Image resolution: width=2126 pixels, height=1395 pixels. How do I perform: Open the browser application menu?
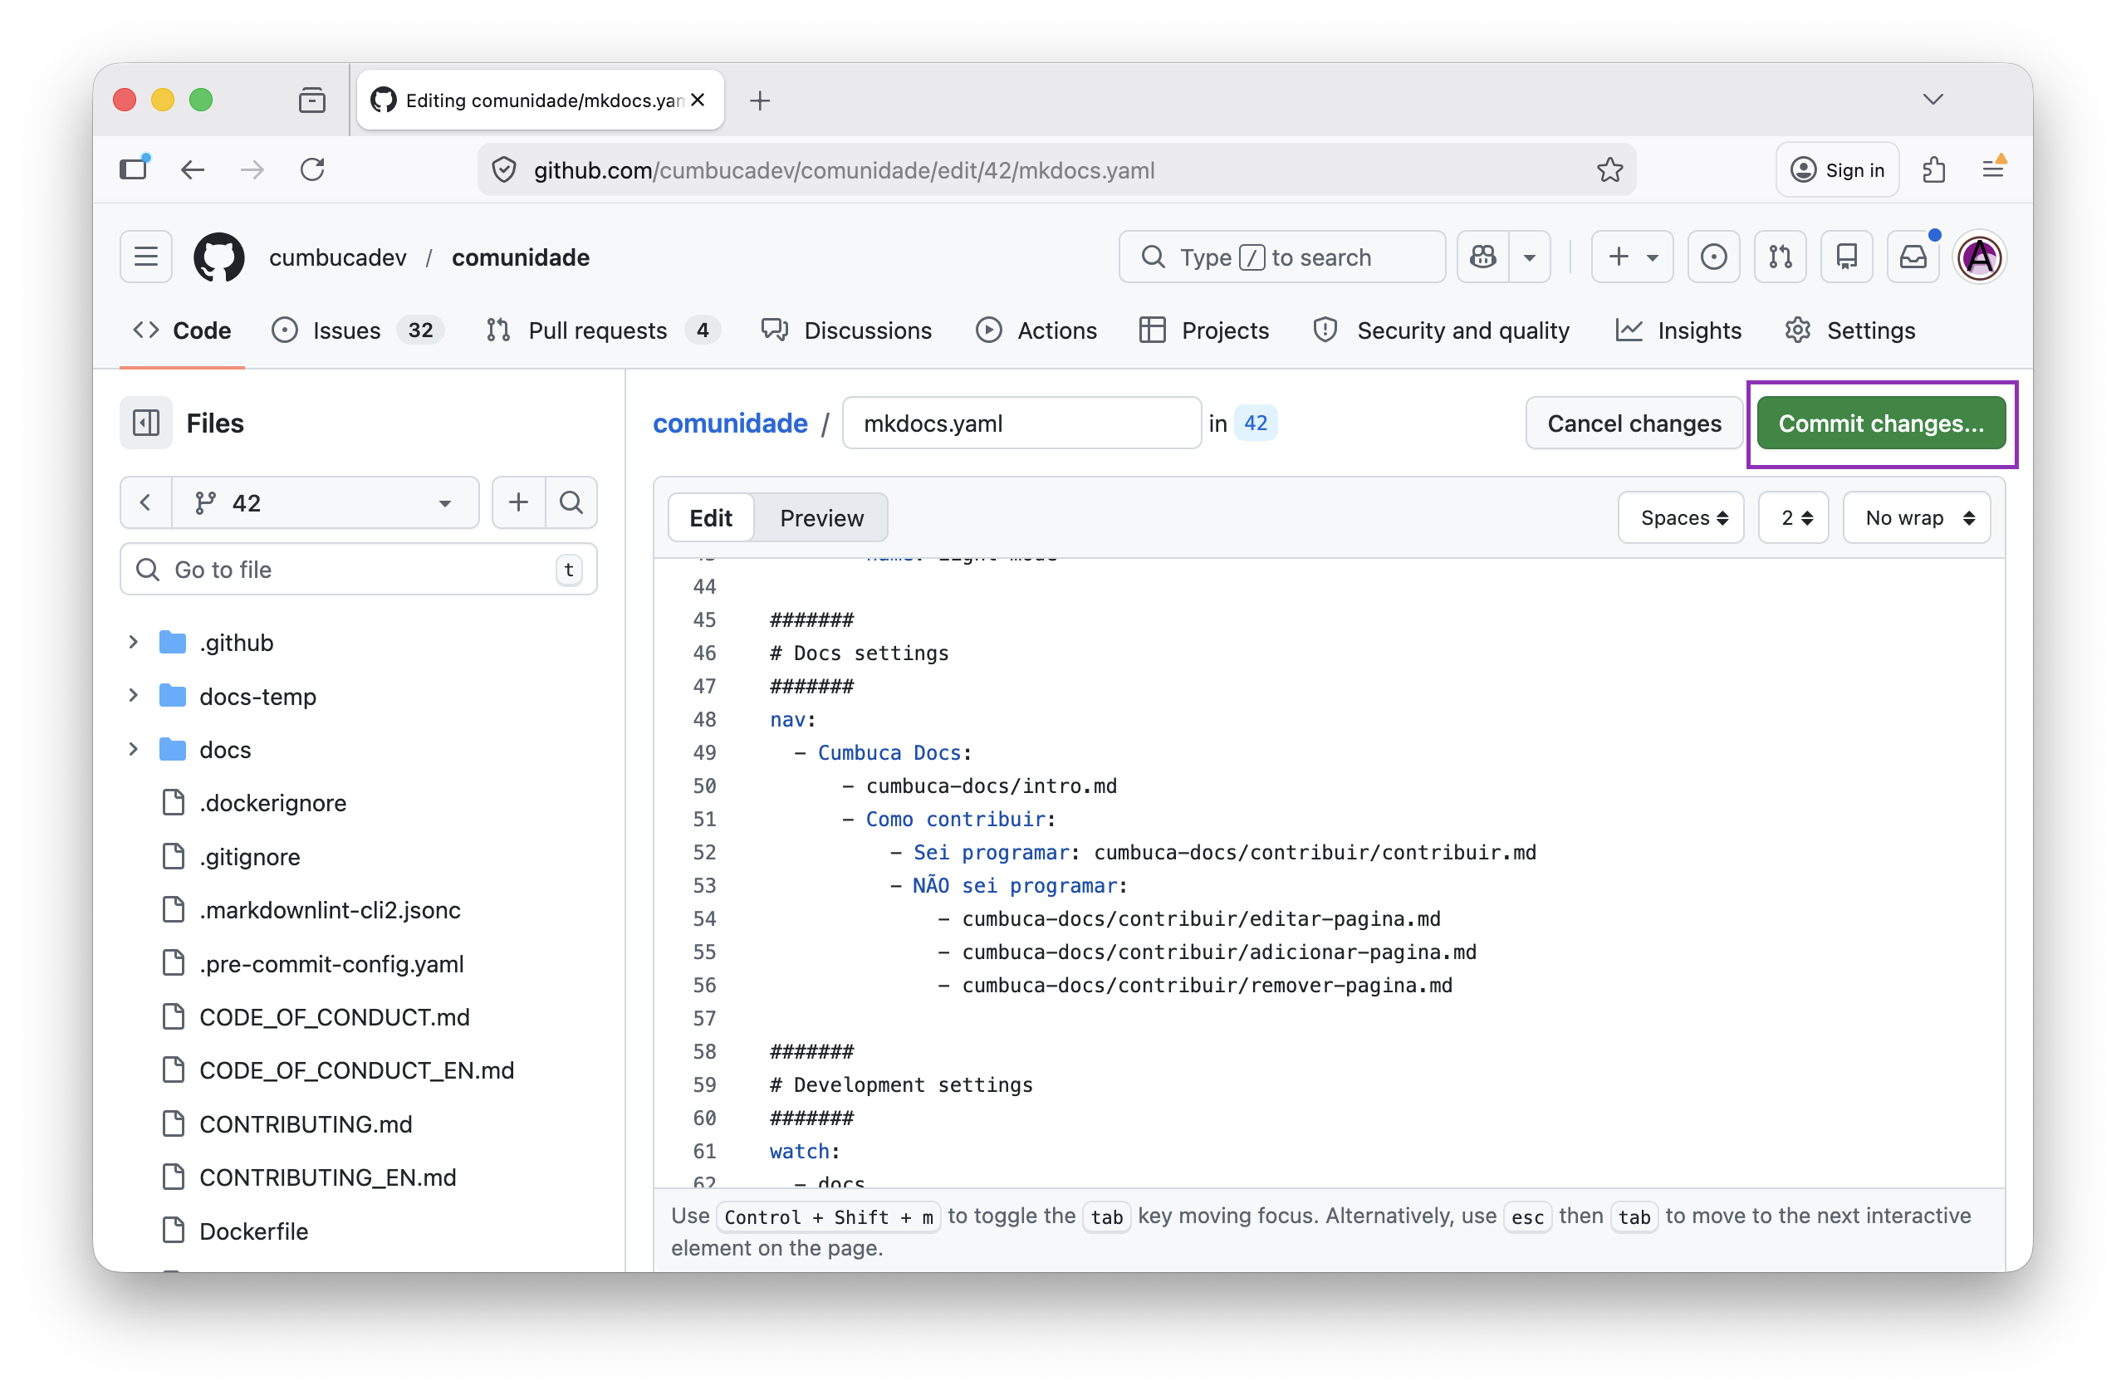click(x=1993, y=169)
